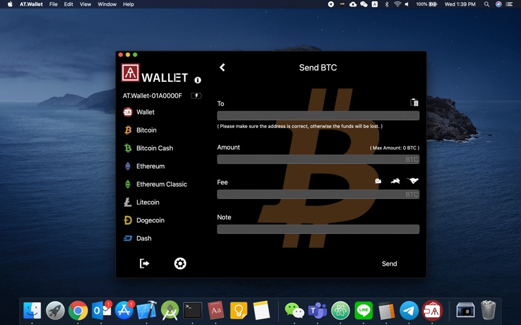Click the AT.Wallet-01A0000F device name
This screenshot has width=521, height=325.
152,96
